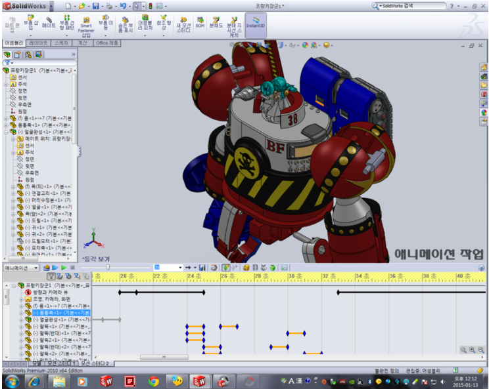489x389 pixels.
Task: Open the Windows Start menu
Action: pyautogui.click(x=12, y=381)
